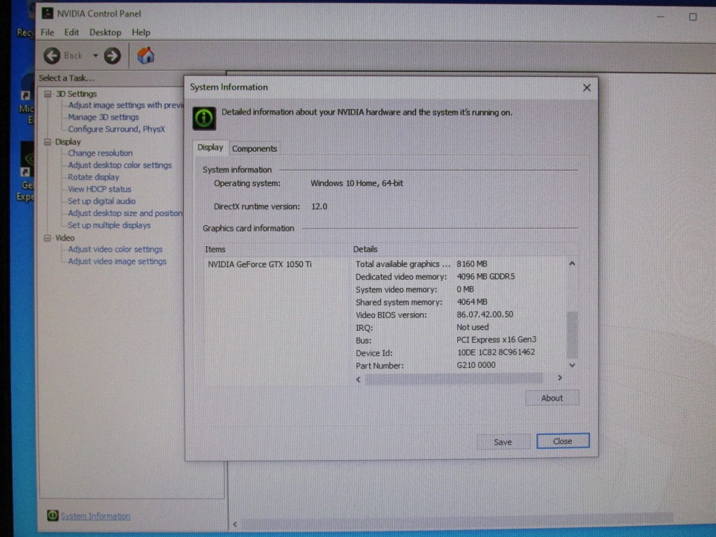The height and width of the screenshot is (537, 716).
Task: Click the details horizontal scroll left arrow
Action: click(x=359, y=379)
